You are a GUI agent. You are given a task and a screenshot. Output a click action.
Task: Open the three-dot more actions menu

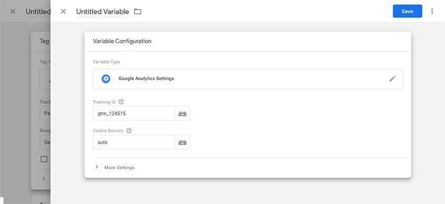(432, 11)
